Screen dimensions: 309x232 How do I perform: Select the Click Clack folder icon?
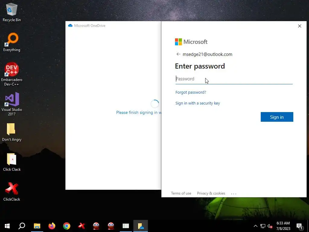point(12,162)
